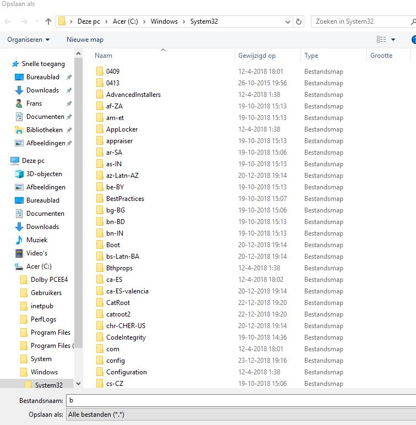Screen dimensions: 416x425
Task: Select the 'AppLocker' folder
Action: (x=122, y=129)
